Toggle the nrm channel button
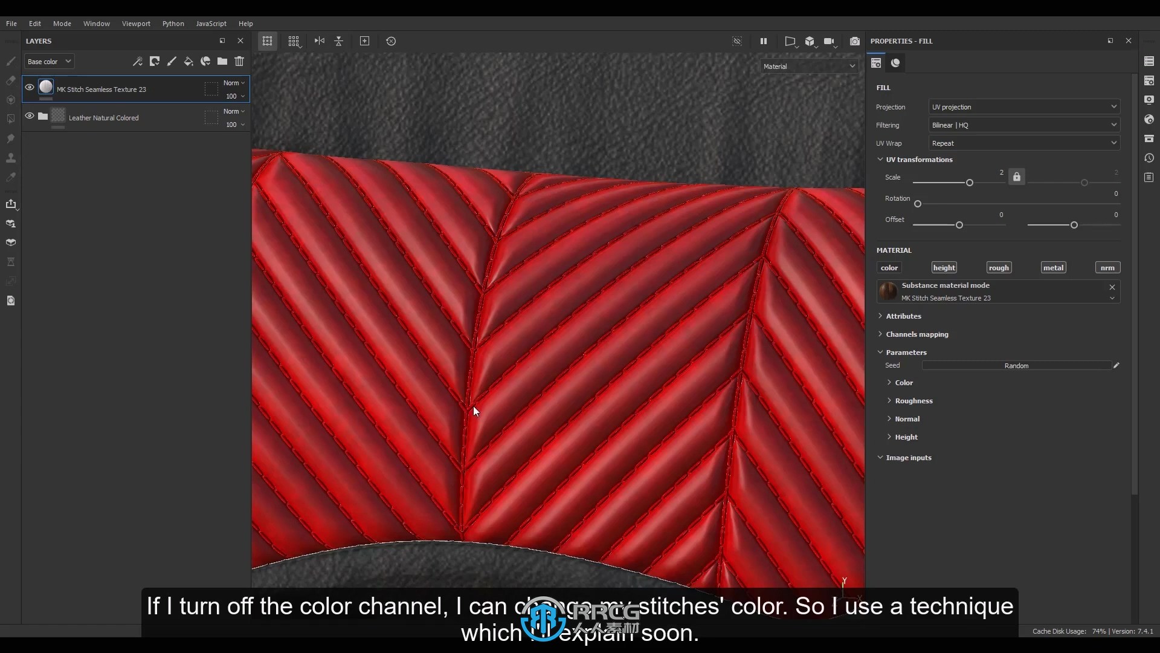 (x=1107, y=267)
